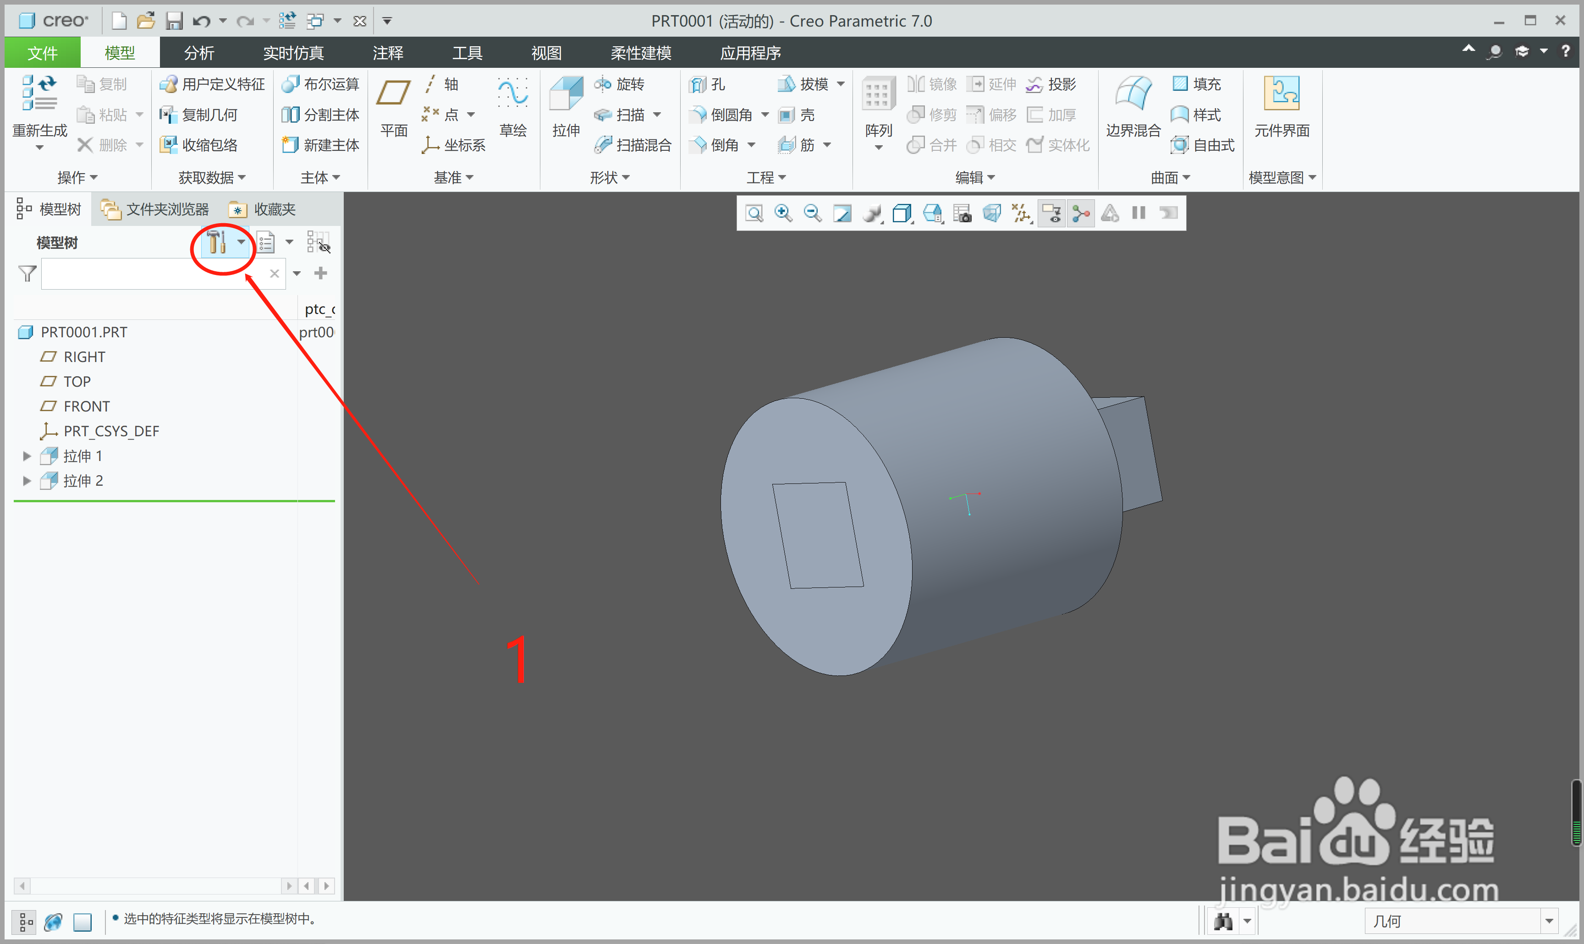Open the model tree settings dropdown arrow

click(241, 241)
